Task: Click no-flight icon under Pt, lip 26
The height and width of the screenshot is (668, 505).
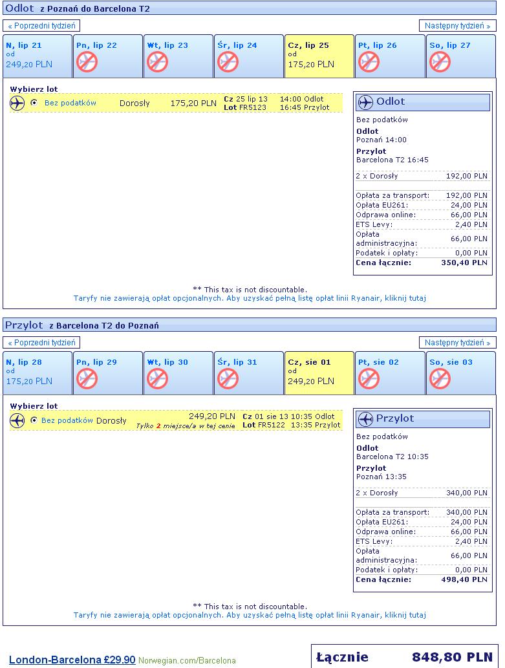Action: [369, 62]
